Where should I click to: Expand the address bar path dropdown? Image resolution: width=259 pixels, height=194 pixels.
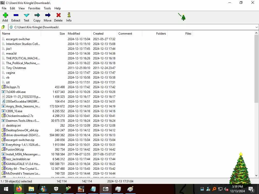(256, 27)
